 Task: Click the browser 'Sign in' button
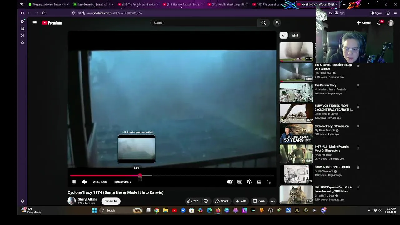(x=376, y=13)
